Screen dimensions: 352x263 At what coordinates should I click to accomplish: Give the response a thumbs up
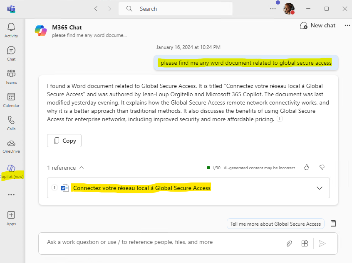(306, 168)
